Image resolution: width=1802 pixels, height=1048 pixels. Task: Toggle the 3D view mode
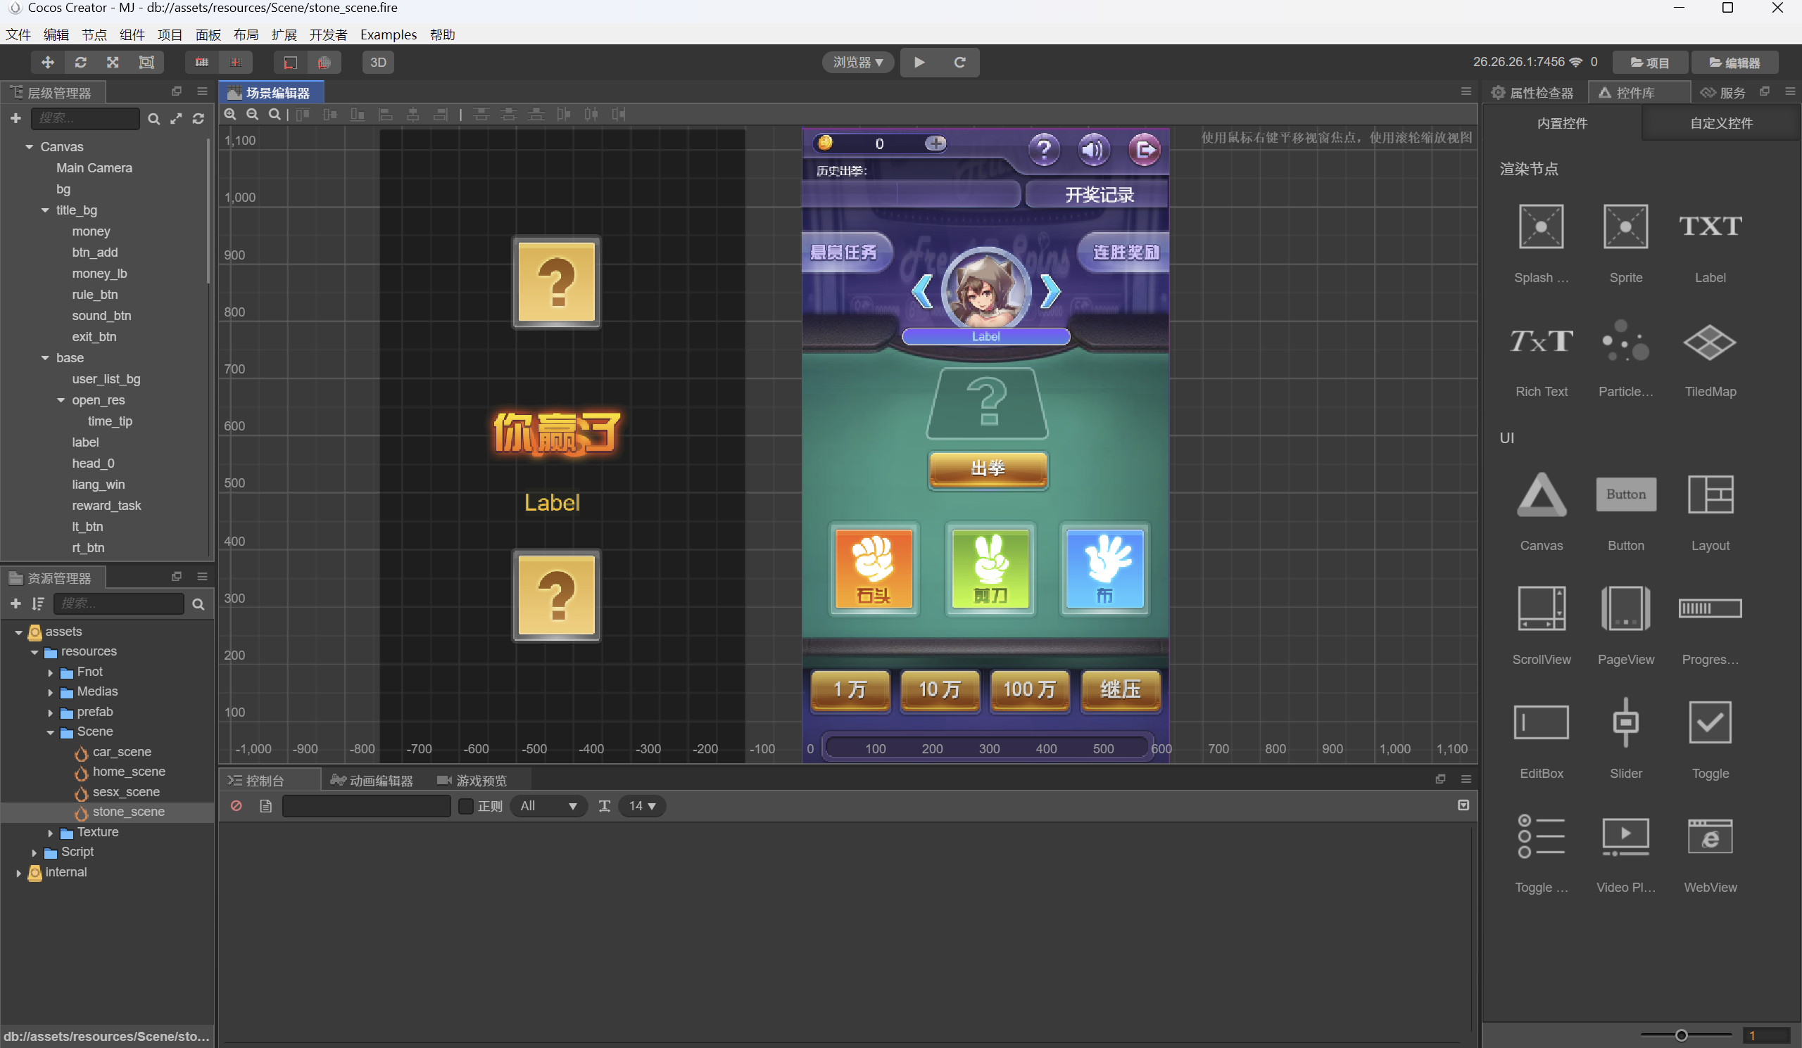pyautogui.click(x=377, y=62)
